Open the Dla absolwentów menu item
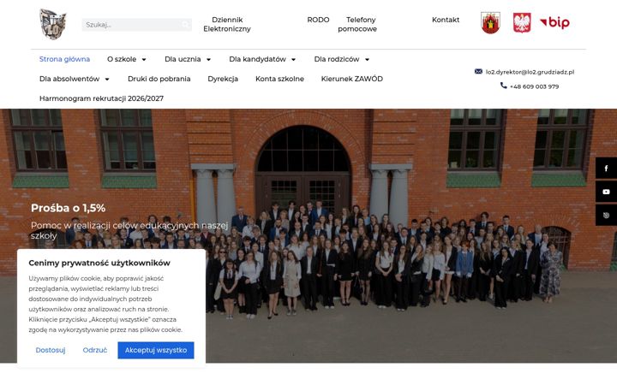Screen dimensions: 617x385 tap(69, 79)
